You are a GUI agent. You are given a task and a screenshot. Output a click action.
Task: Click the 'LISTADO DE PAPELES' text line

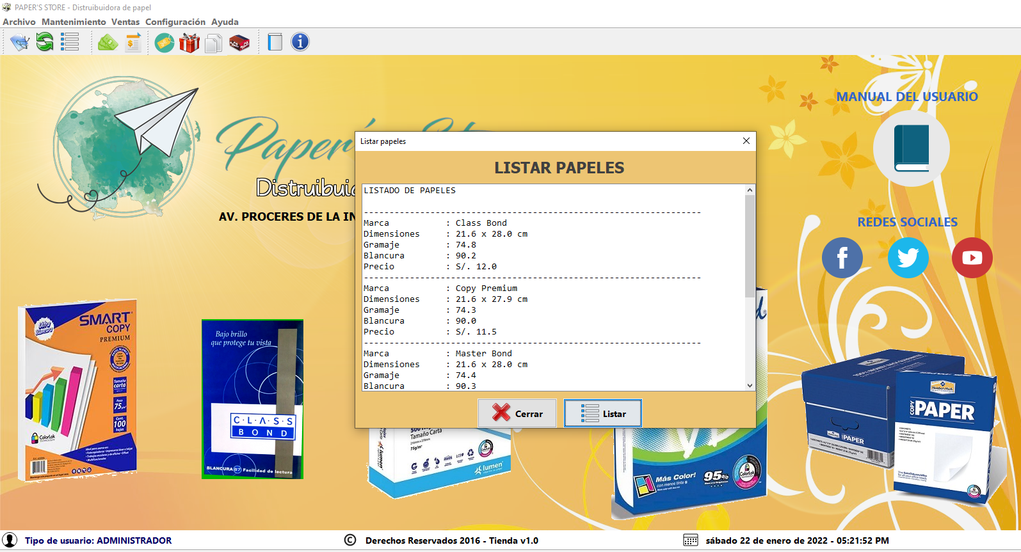(410, 191)
